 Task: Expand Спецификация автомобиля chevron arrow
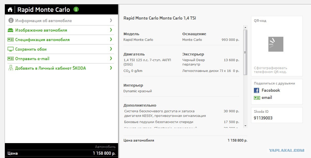click(x=111, y=39)
